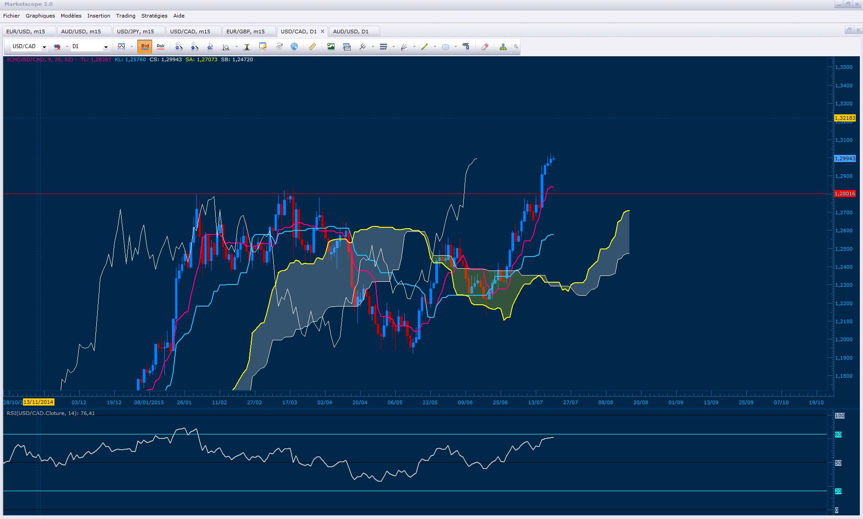The image size is (863, 519).
Task: Click the zoom in magnifier icon
Action: (179, 46)
